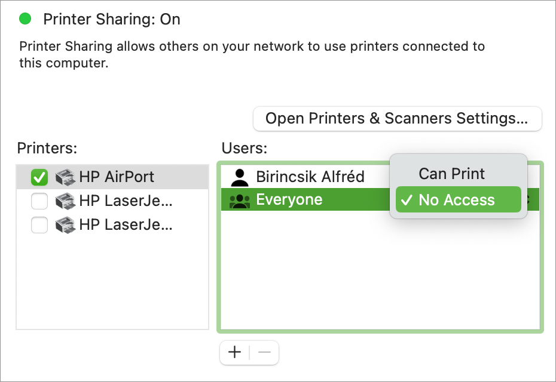Click the Birincsik Alfréd single-user icon

240,177
